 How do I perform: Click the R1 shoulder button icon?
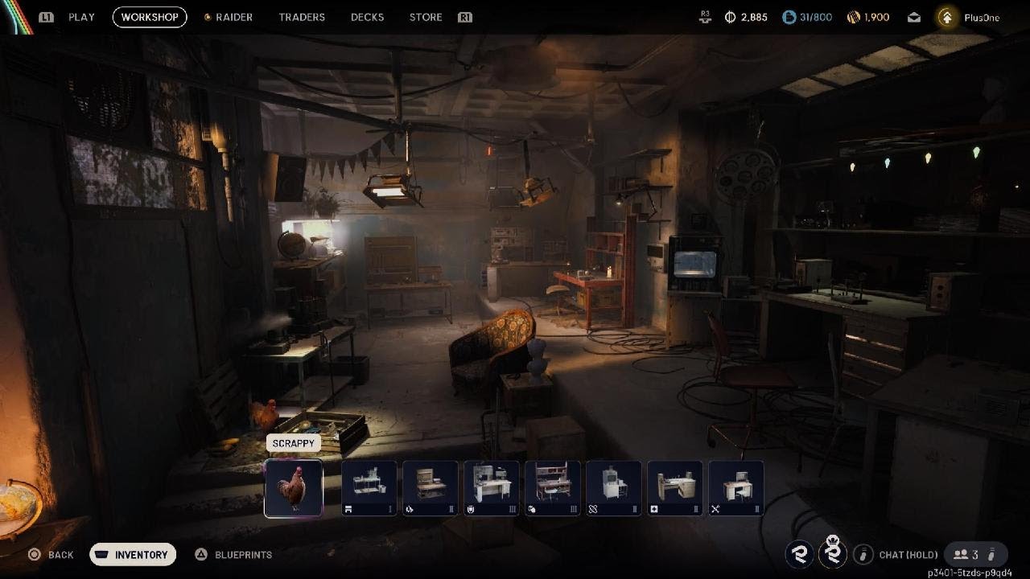[x=465, y=17]
